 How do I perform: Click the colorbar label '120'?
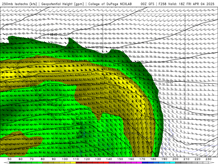[87, 159]
